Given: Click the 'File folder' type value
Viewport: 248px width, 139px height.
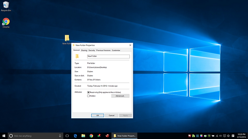Looking at the screenshot, I should coord(91,63).
